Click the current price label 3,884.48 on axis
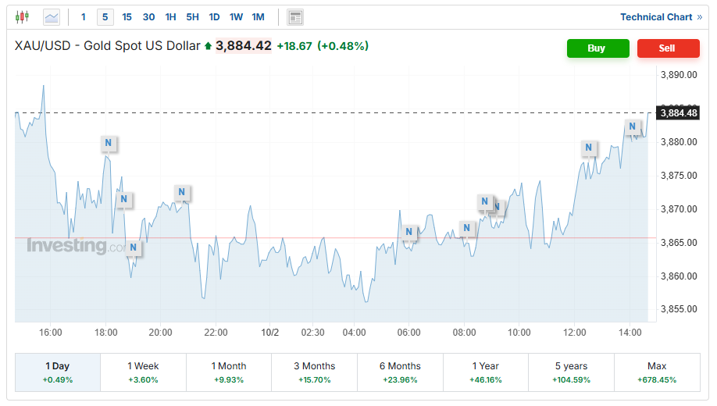The width and height of the screenshot is (717, 406). point(678,113)
